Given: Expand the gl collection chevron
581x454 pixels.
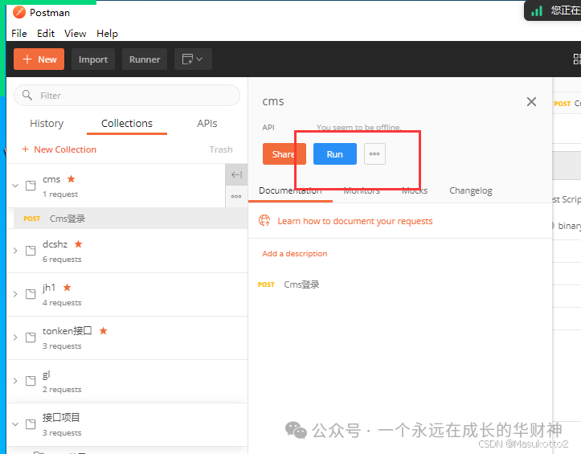Looking at the screenshot, I should [x=15, y=381].
